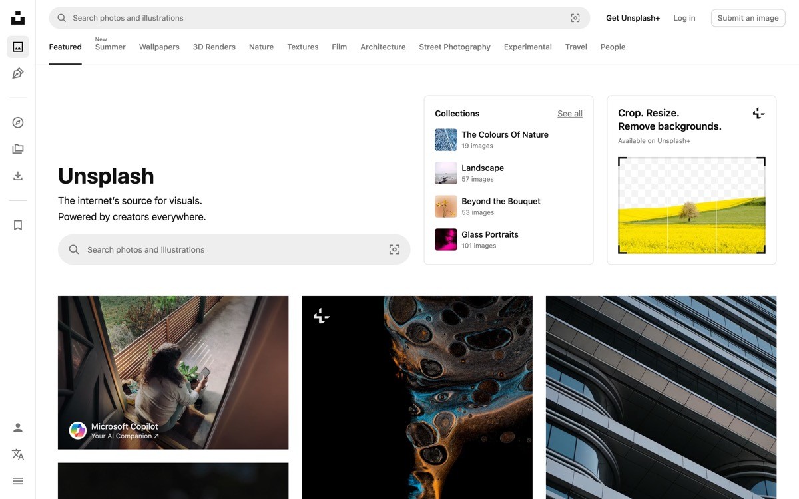799x499 pixels.
Task: Click the Submit an image button
Action: click(748, 18)
